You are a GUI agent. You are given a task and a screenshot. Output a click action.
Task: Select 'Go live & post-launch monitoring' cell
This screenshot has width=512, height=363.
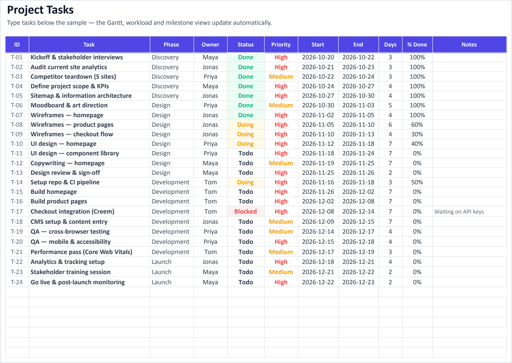click(x=89, y=282)
